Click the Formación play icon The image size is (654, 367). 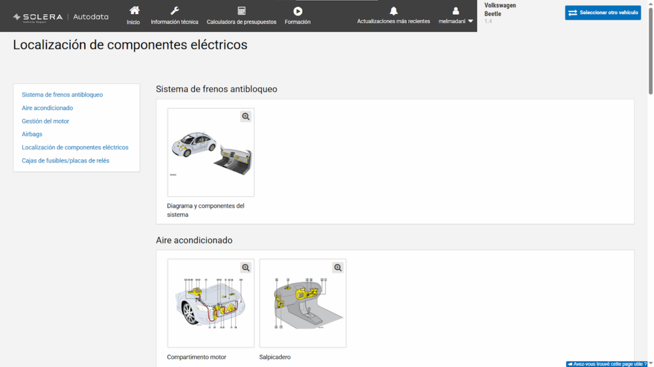click(x=298, y=11)
